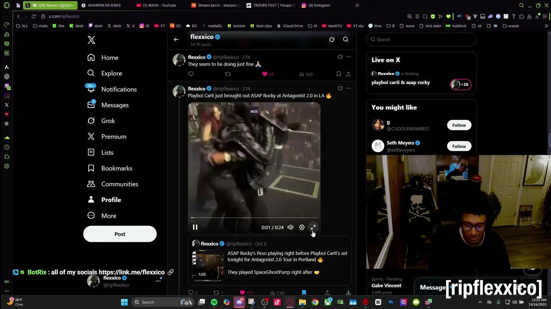
Task: Open Spotify from the taskbar
Action: (x=214, y=302)
